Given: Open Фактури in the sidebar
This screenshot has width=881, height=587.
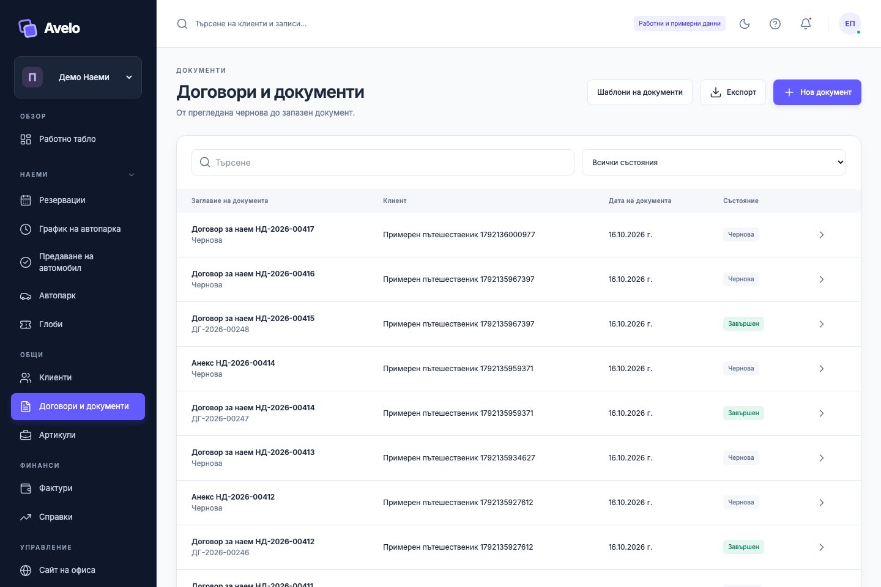Looking at the screenshot, I should (x=78, y=489).
